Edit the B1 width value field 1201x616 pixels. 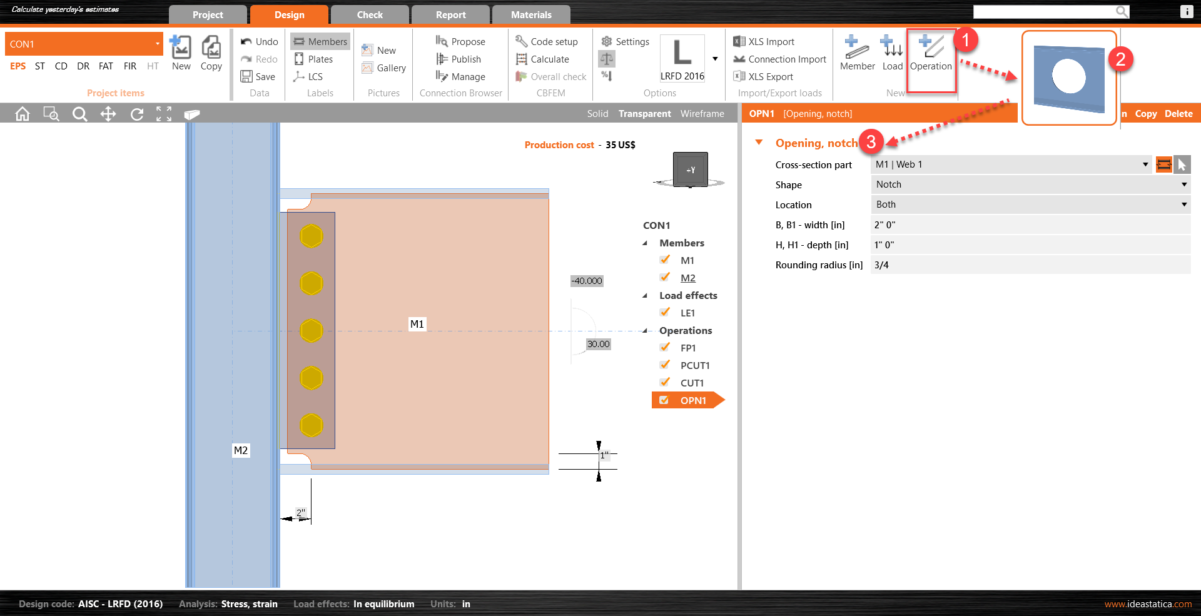click(x=1001, y=225)
